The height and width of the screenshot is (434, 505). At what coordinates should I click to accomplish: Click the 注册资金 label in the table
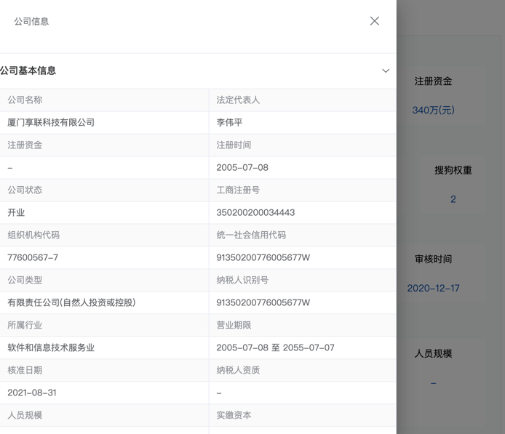(25, 145)
